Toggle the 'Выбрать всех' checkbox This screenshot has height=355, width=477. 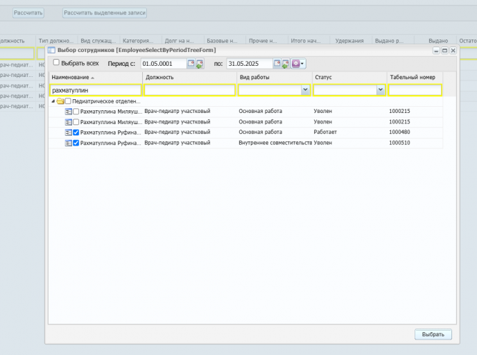tap(56, 62)
